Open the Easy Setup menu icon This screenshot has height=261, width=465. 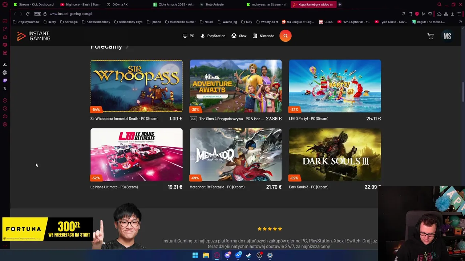pos(459,14)
